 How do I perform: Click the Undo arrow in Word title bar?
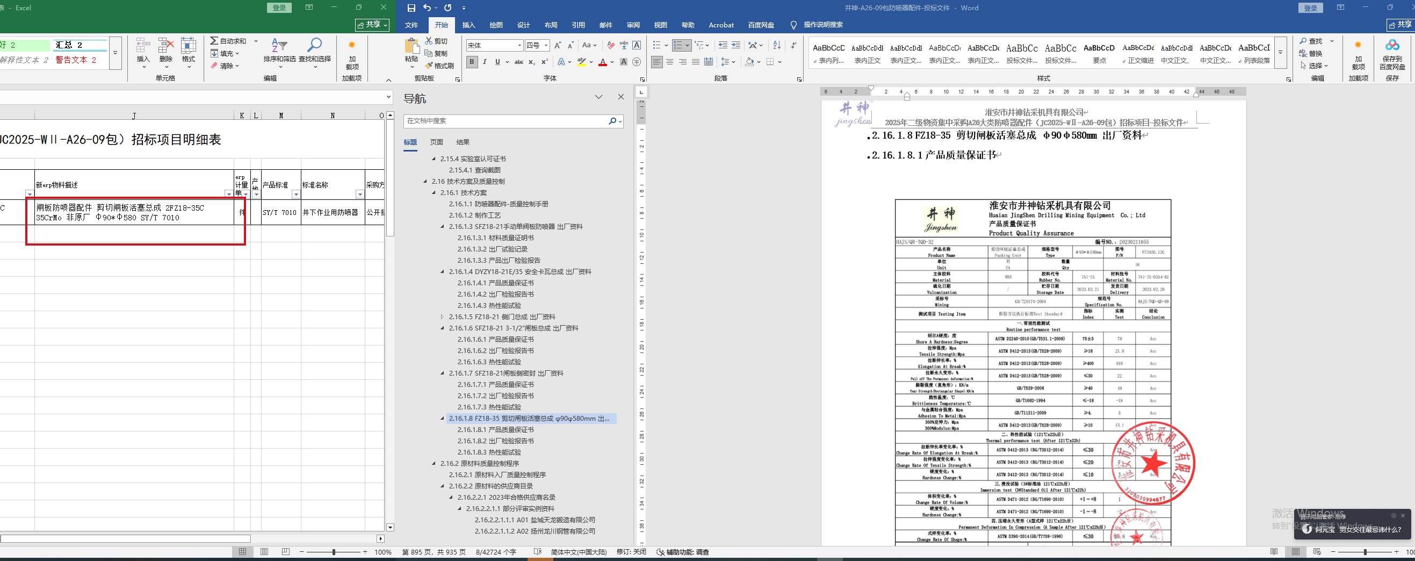pyautogui.click(x=428, y=8)
